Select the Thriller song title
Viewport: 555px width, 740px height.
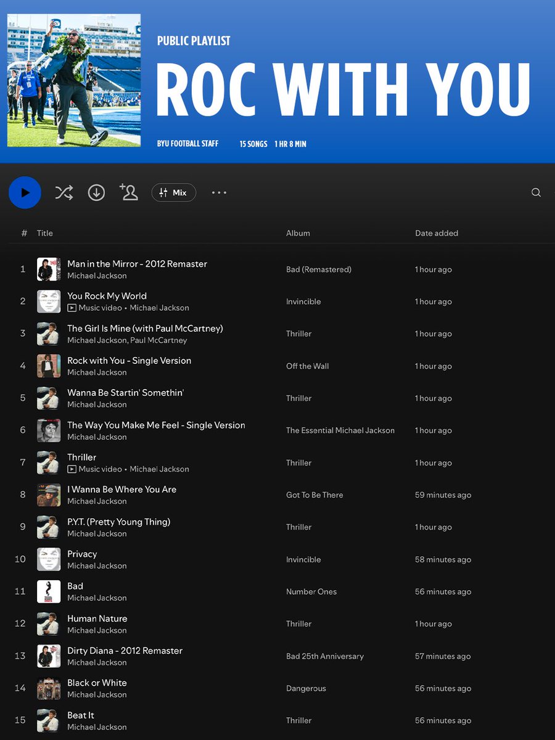click(x=81, y=457)
